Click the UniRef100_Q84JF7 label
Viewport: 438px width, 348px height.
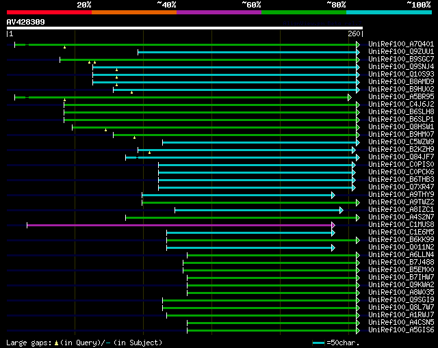(401, 157)
